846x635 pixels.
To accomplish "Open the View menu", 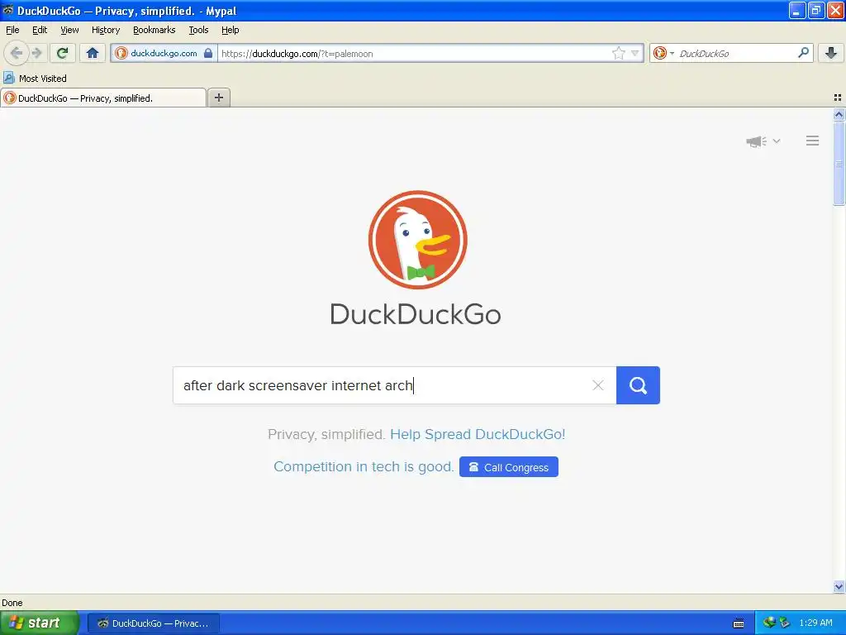I will click(x=69, y=30).
